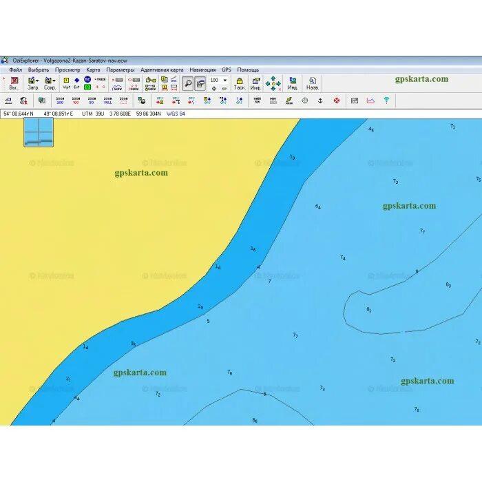The width and height of the screenshot is (482, 482).
Task: Click the Таск. lock icon
Action: [x=240, y=83]
